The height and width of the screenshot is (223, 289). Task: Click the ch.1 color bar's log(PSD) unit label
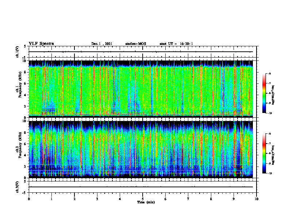pyautogui.click(x=273, y=95)
